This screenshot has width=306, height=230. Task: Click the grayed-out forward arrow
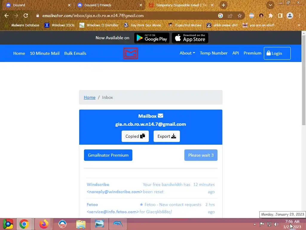[16, 16]
